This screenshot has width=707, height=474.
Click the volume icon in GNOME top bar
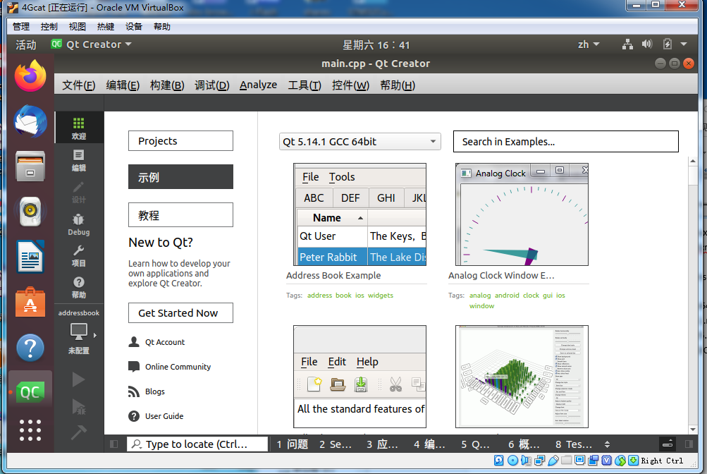click(647, 44)
